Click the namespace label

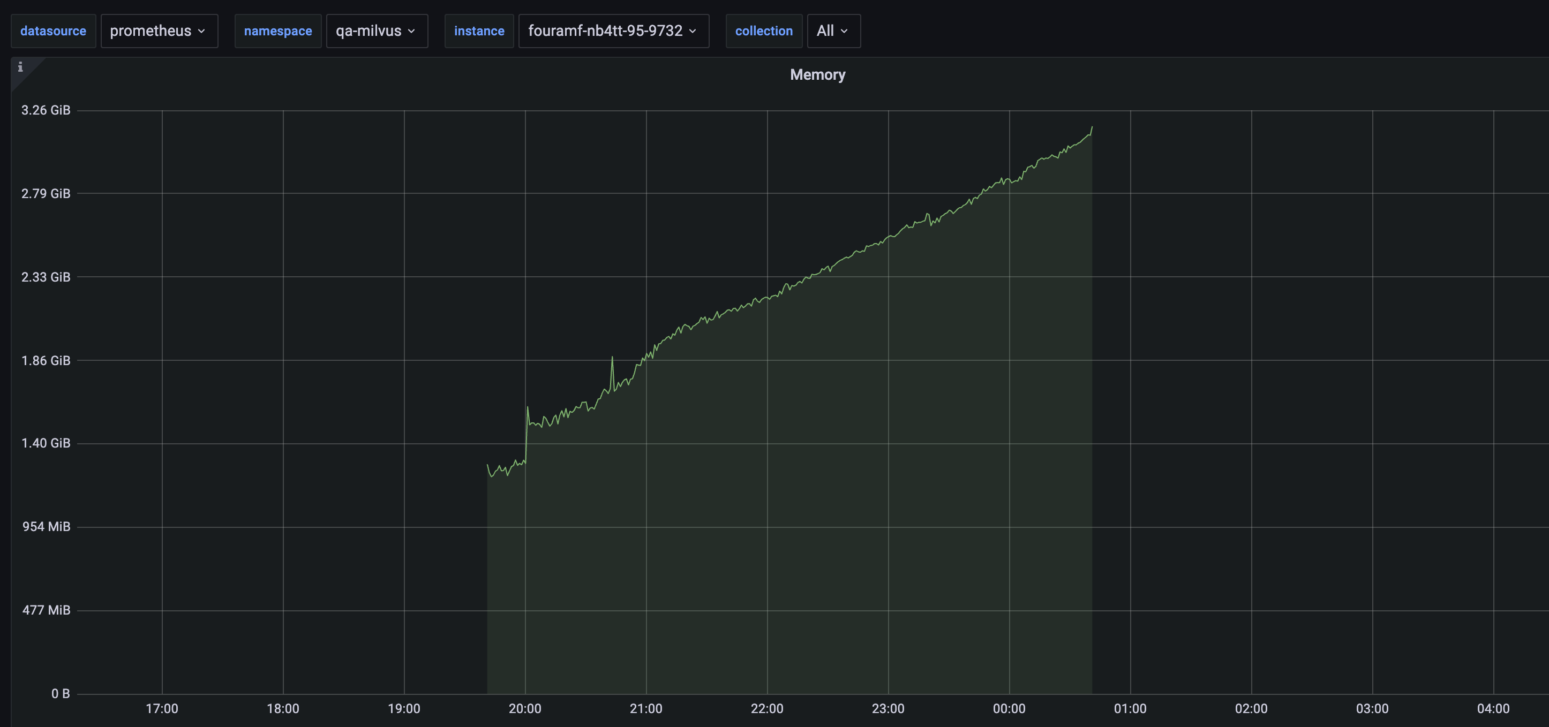point(278,31)
